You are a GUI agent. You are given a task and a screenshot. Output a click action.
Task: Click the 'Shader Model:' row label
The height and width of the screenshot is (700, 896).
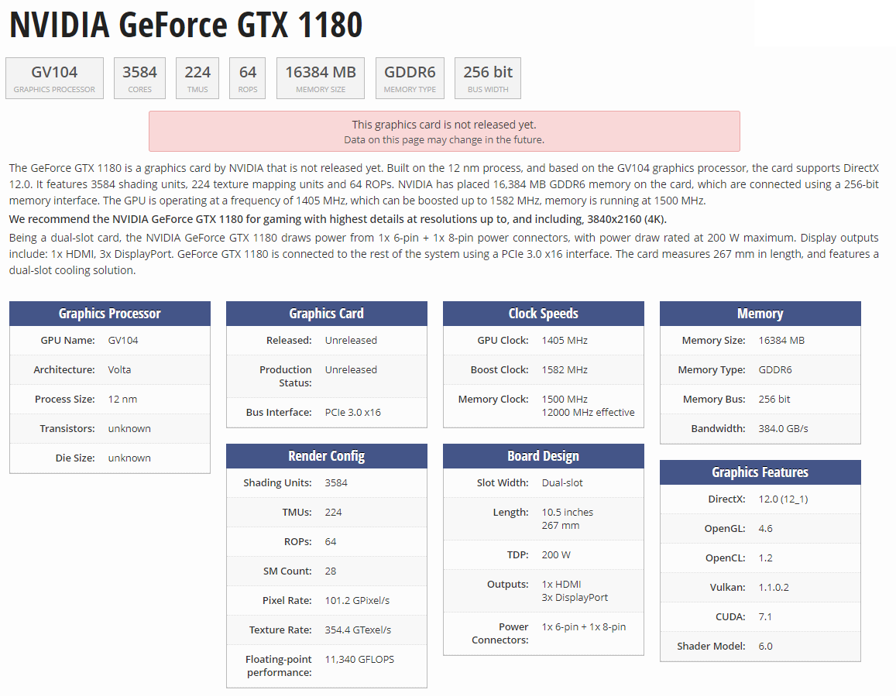pyautogui.click(x=711, y=647)
